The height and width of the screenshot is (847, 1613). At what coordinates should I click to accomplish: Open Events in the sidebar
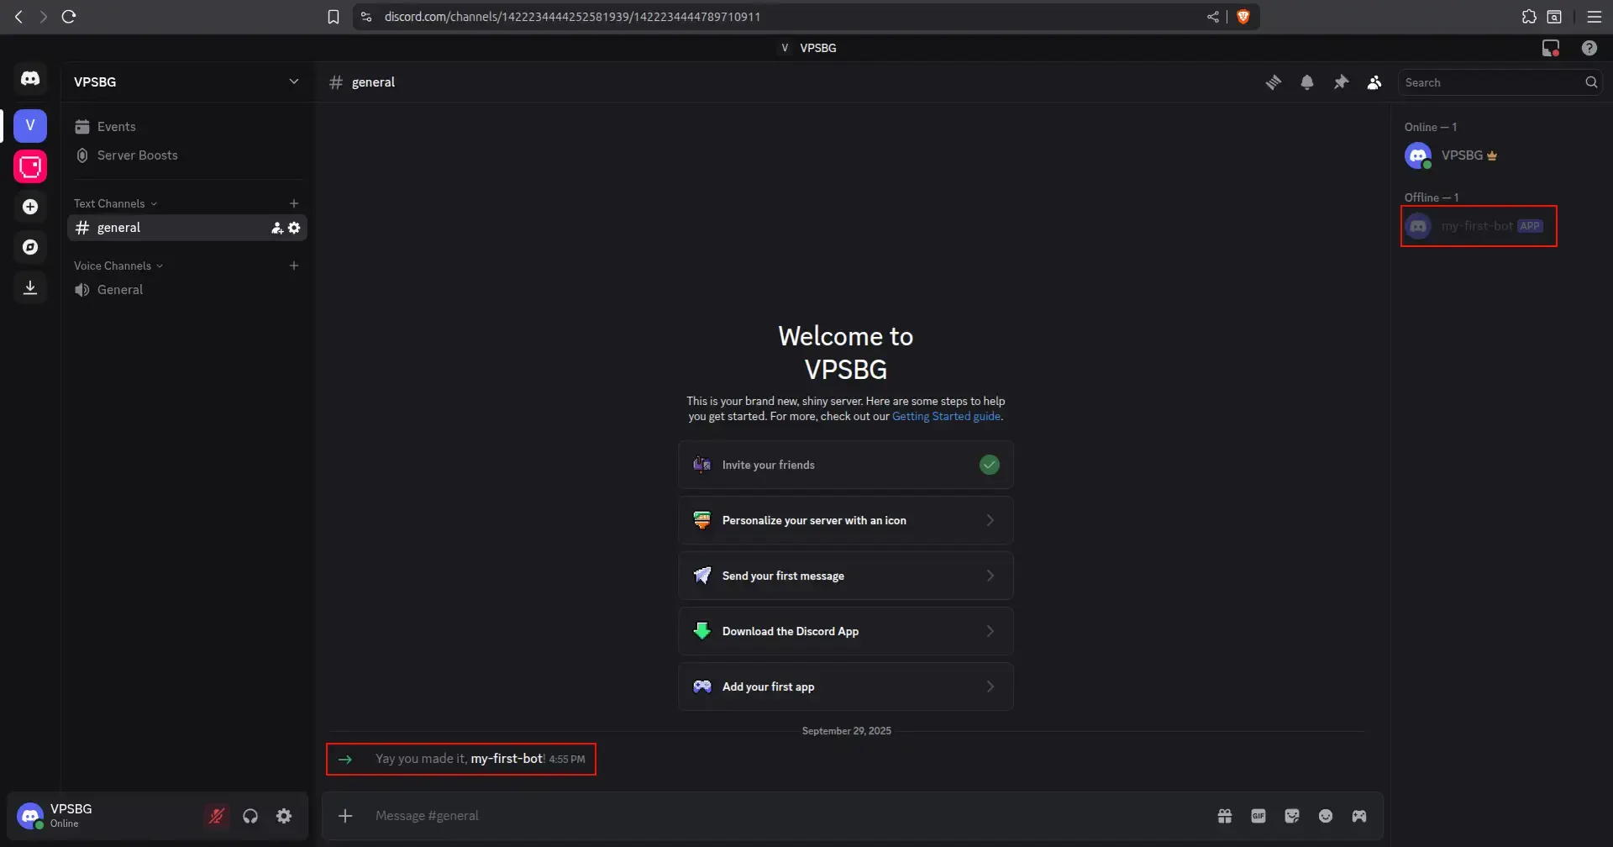click(x=116, y=127)
